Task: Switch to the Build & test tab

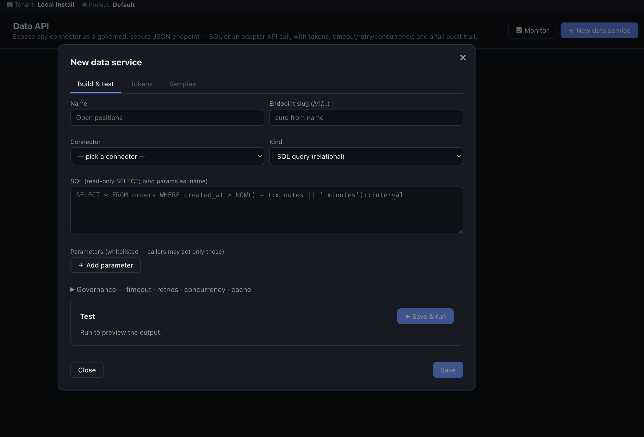Action: (x=96, y=84)
